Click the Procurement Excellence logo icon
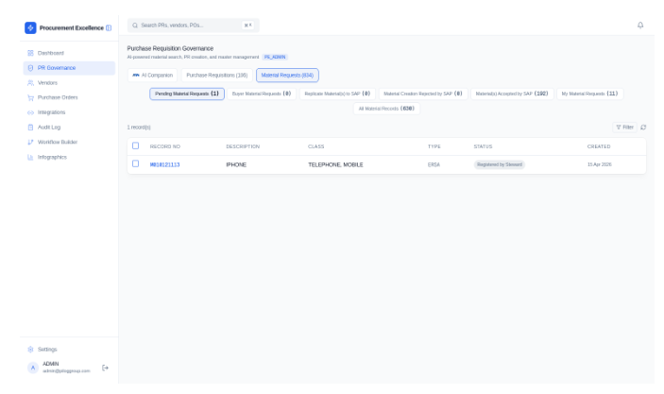This screenshot has height=394, width=664. pyautogui.click(x=30, y=28)
